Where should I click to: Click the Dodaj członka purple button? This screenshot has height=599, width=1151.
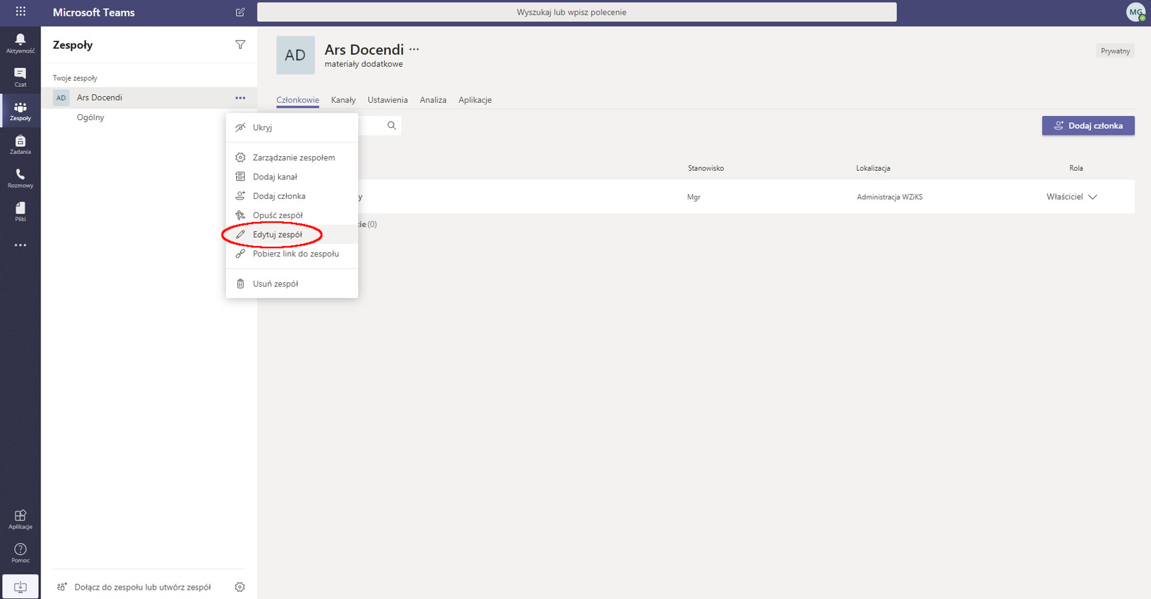1088,125
